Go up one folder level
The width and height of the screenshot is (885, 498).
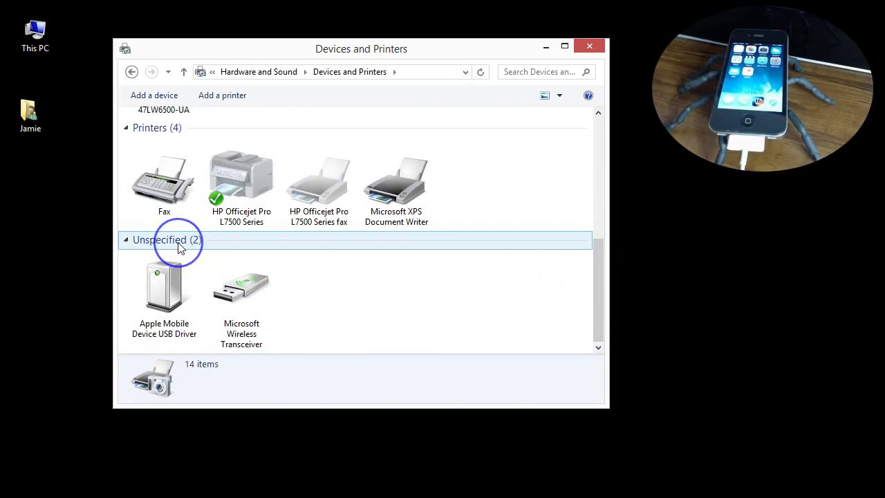183,72
